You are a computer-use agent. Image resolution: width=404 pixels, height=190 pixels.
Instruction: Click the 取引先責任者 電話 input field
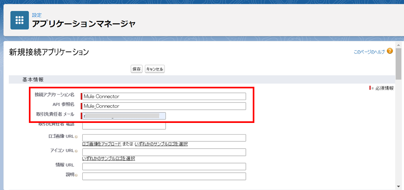(124, 126)
